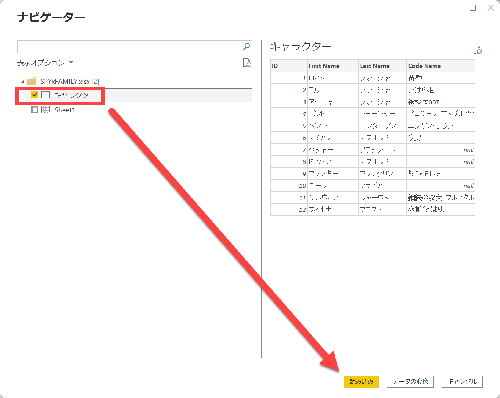Click the 次男 cell

tap(441, 138)
